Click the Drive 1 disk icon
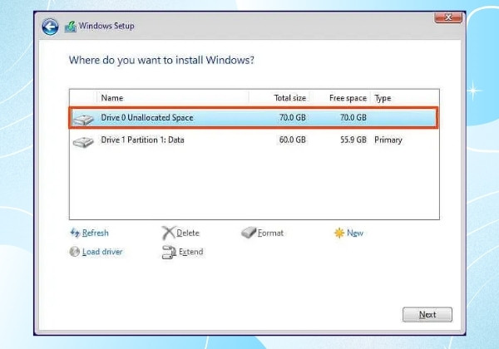499x349 pixels. pos(83,142)
